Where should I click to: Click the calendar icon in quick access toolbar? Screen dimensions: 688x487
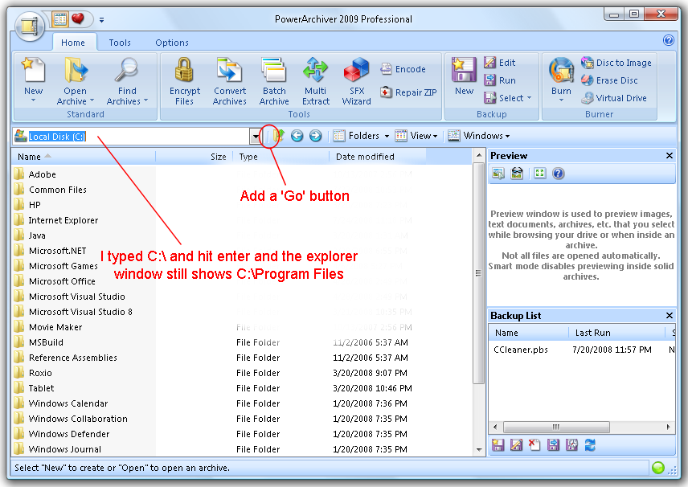click(60, 18)
